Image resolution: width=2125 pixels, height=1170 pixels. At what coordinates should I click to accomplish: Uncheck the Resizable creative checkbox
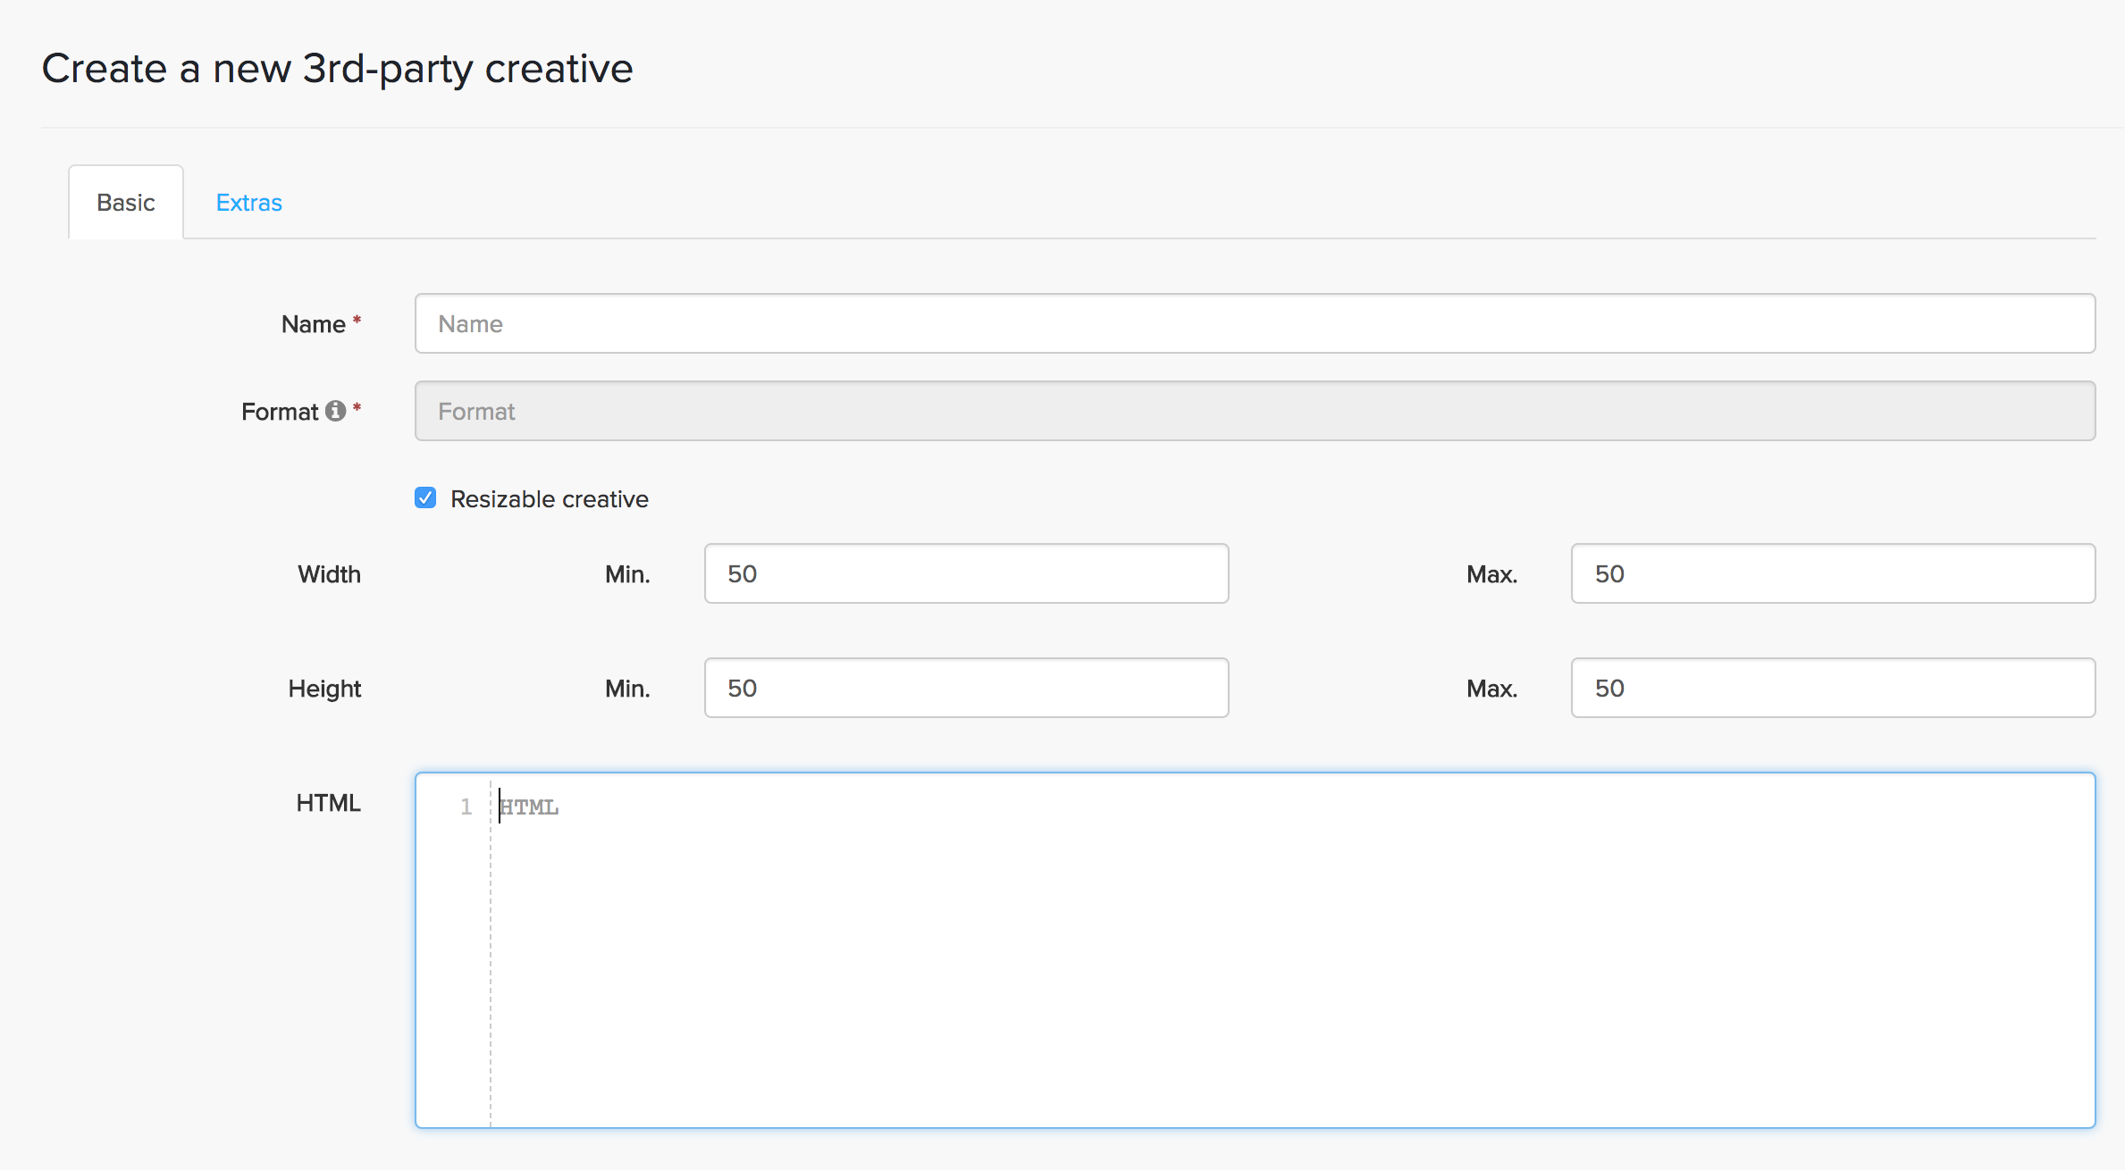pos(425,498)
